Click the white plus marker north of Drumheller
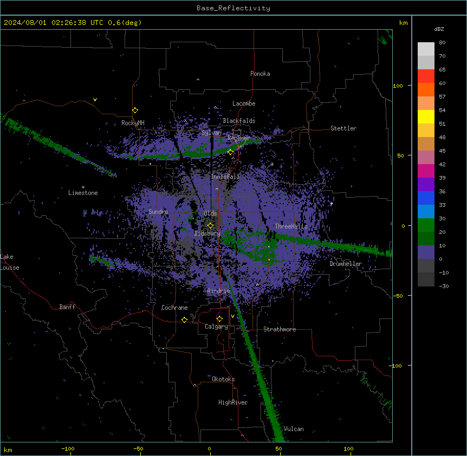This screenshot has height=456, width=467. click(x=332, y=204)
